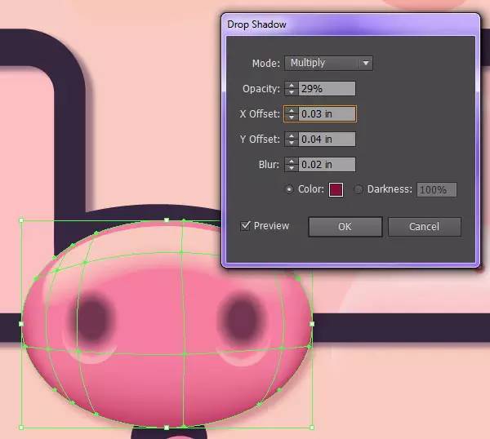Open the dark red shadow color swatch
The image size is (490, 439).
[x=336, y=189]
